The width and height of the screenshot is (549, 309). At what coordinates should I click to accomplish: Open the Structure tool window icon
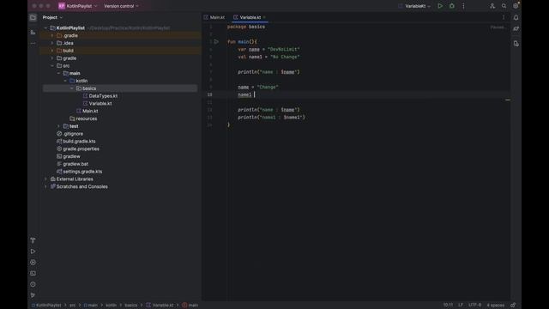(x=33, y=33)
